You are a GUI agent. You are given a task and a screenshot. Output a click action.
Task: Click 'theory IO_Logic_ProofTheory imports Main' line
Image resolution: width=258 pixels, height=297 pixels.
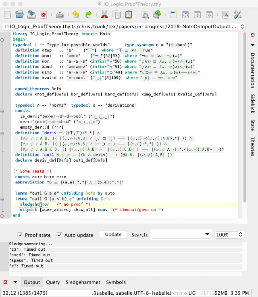[61, 34]
